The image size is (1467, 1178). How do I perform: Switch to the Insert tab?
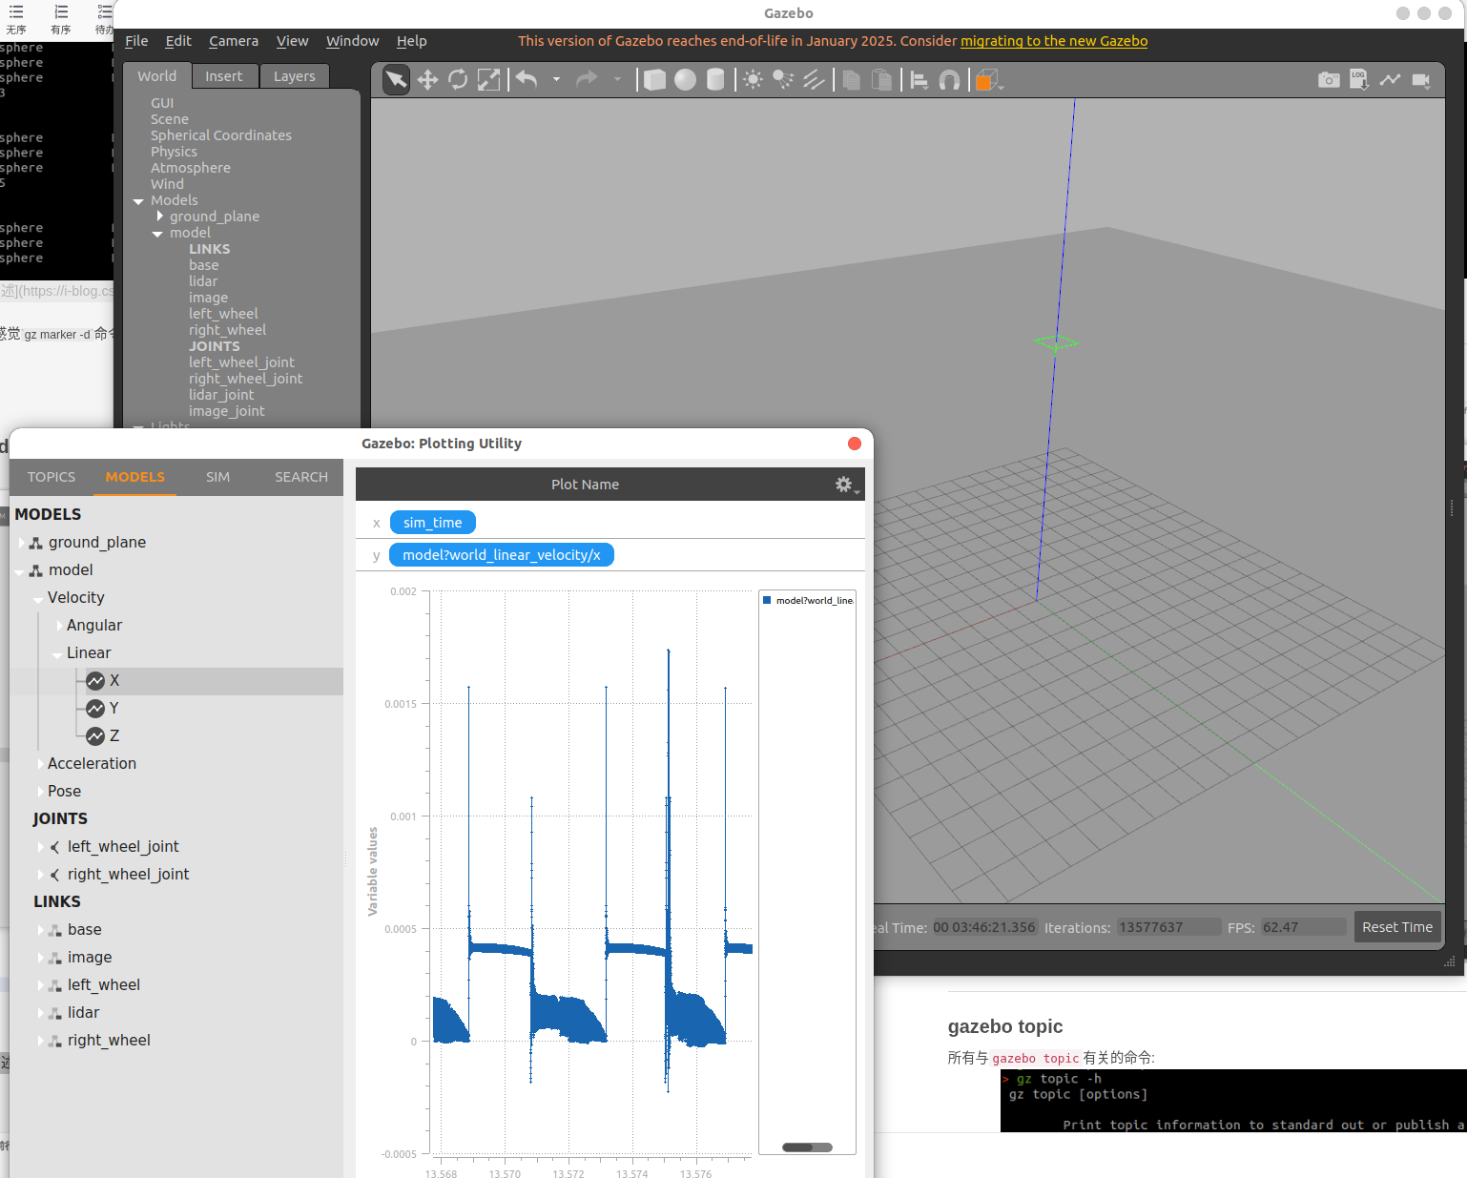(224, 76)
